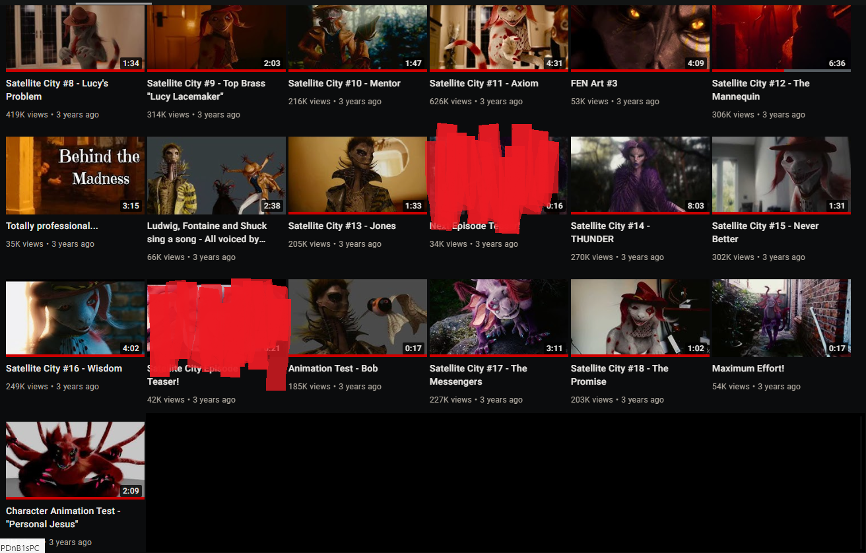Click the 419K views text under Lucy's Problem
Screen dimensions: 866x553
point(27,115)
